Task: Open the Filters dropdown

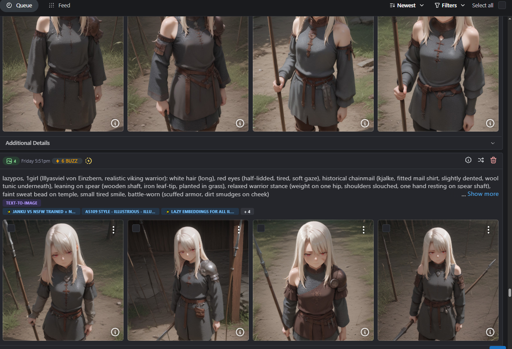Action: 450,5
